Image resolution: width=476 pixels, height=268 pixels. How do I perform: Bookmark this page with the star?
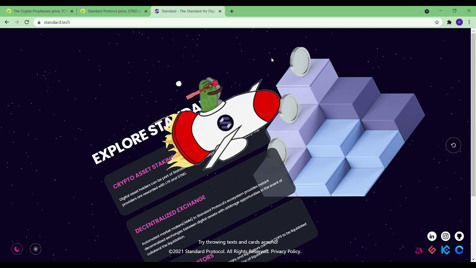point(437,22)
